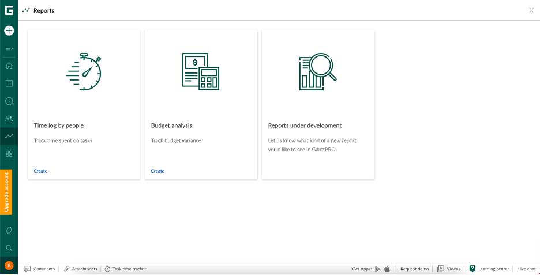Click the 'Budget analysis' title

[x=171, y=125]
